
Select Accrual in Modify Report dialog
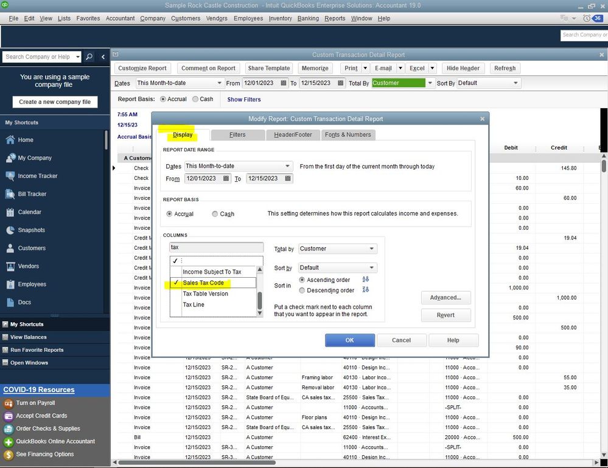pyautogui.click(x=169, y=214)
